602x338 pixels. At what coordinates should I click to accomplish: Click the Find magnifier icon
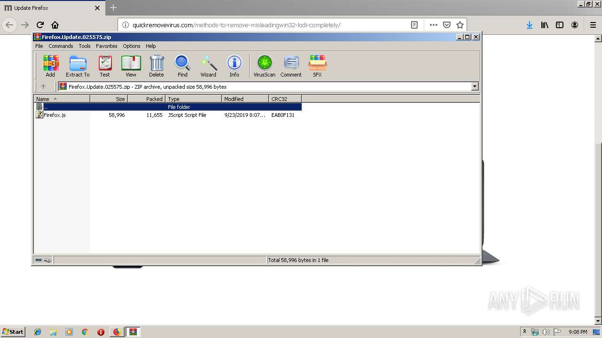coord(182,66)
